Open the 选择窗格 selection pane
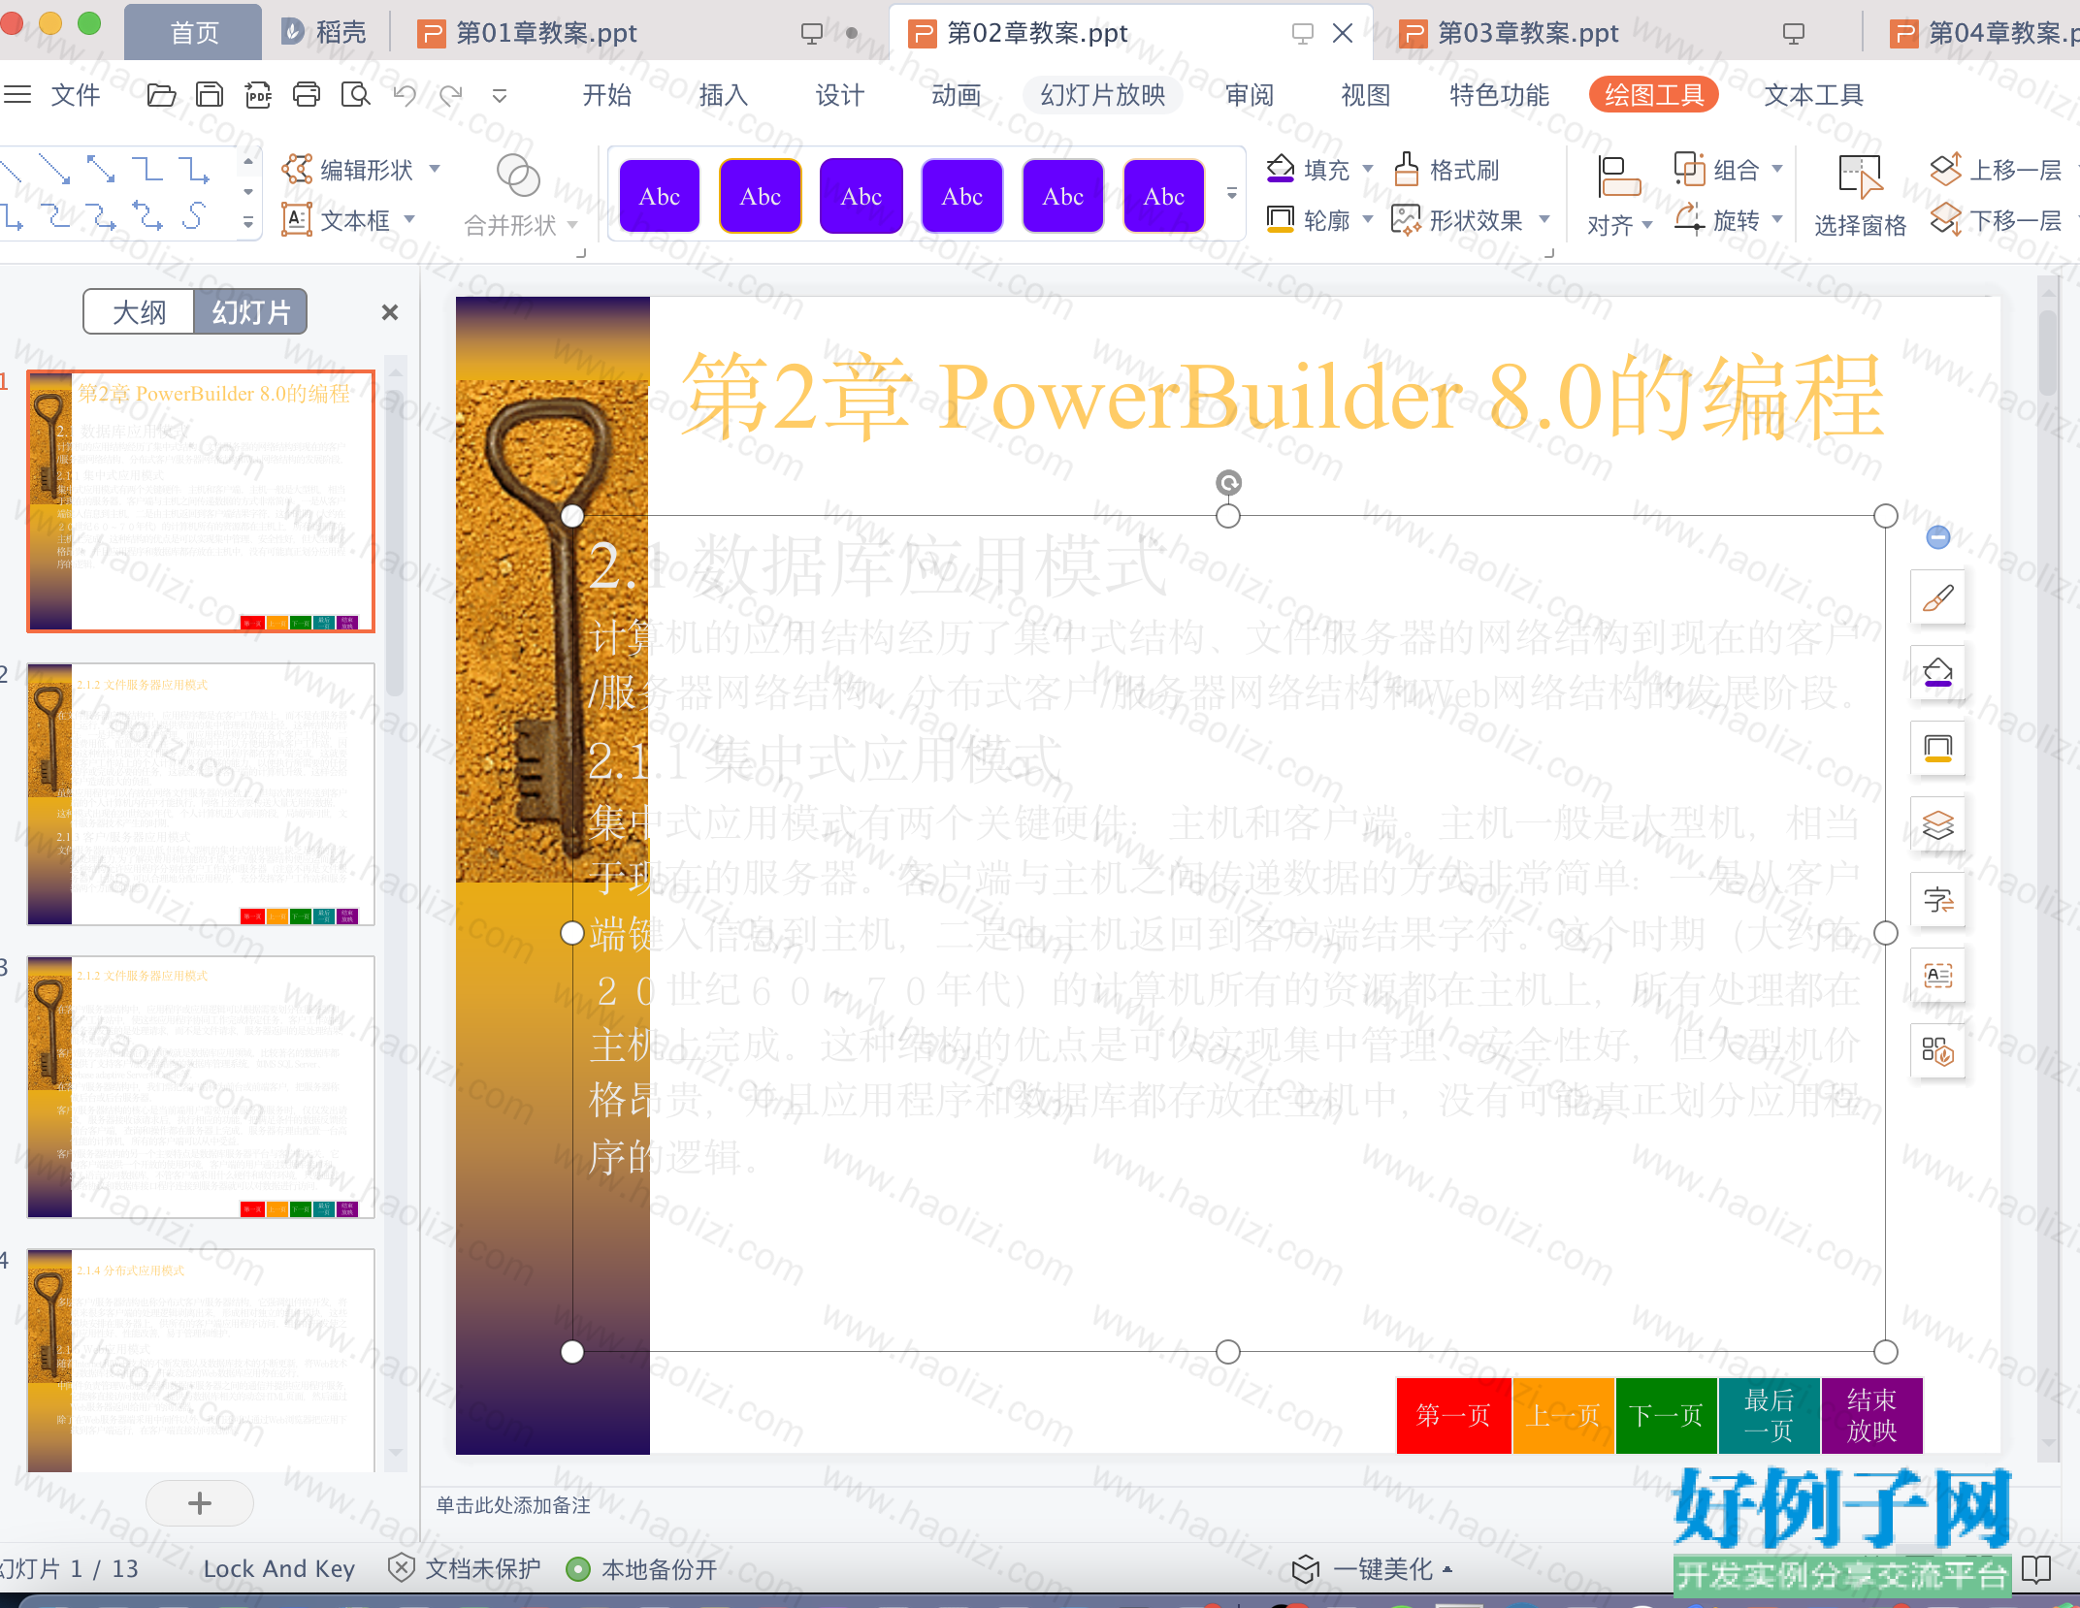2080x1608 pixels. point(1860,197)
